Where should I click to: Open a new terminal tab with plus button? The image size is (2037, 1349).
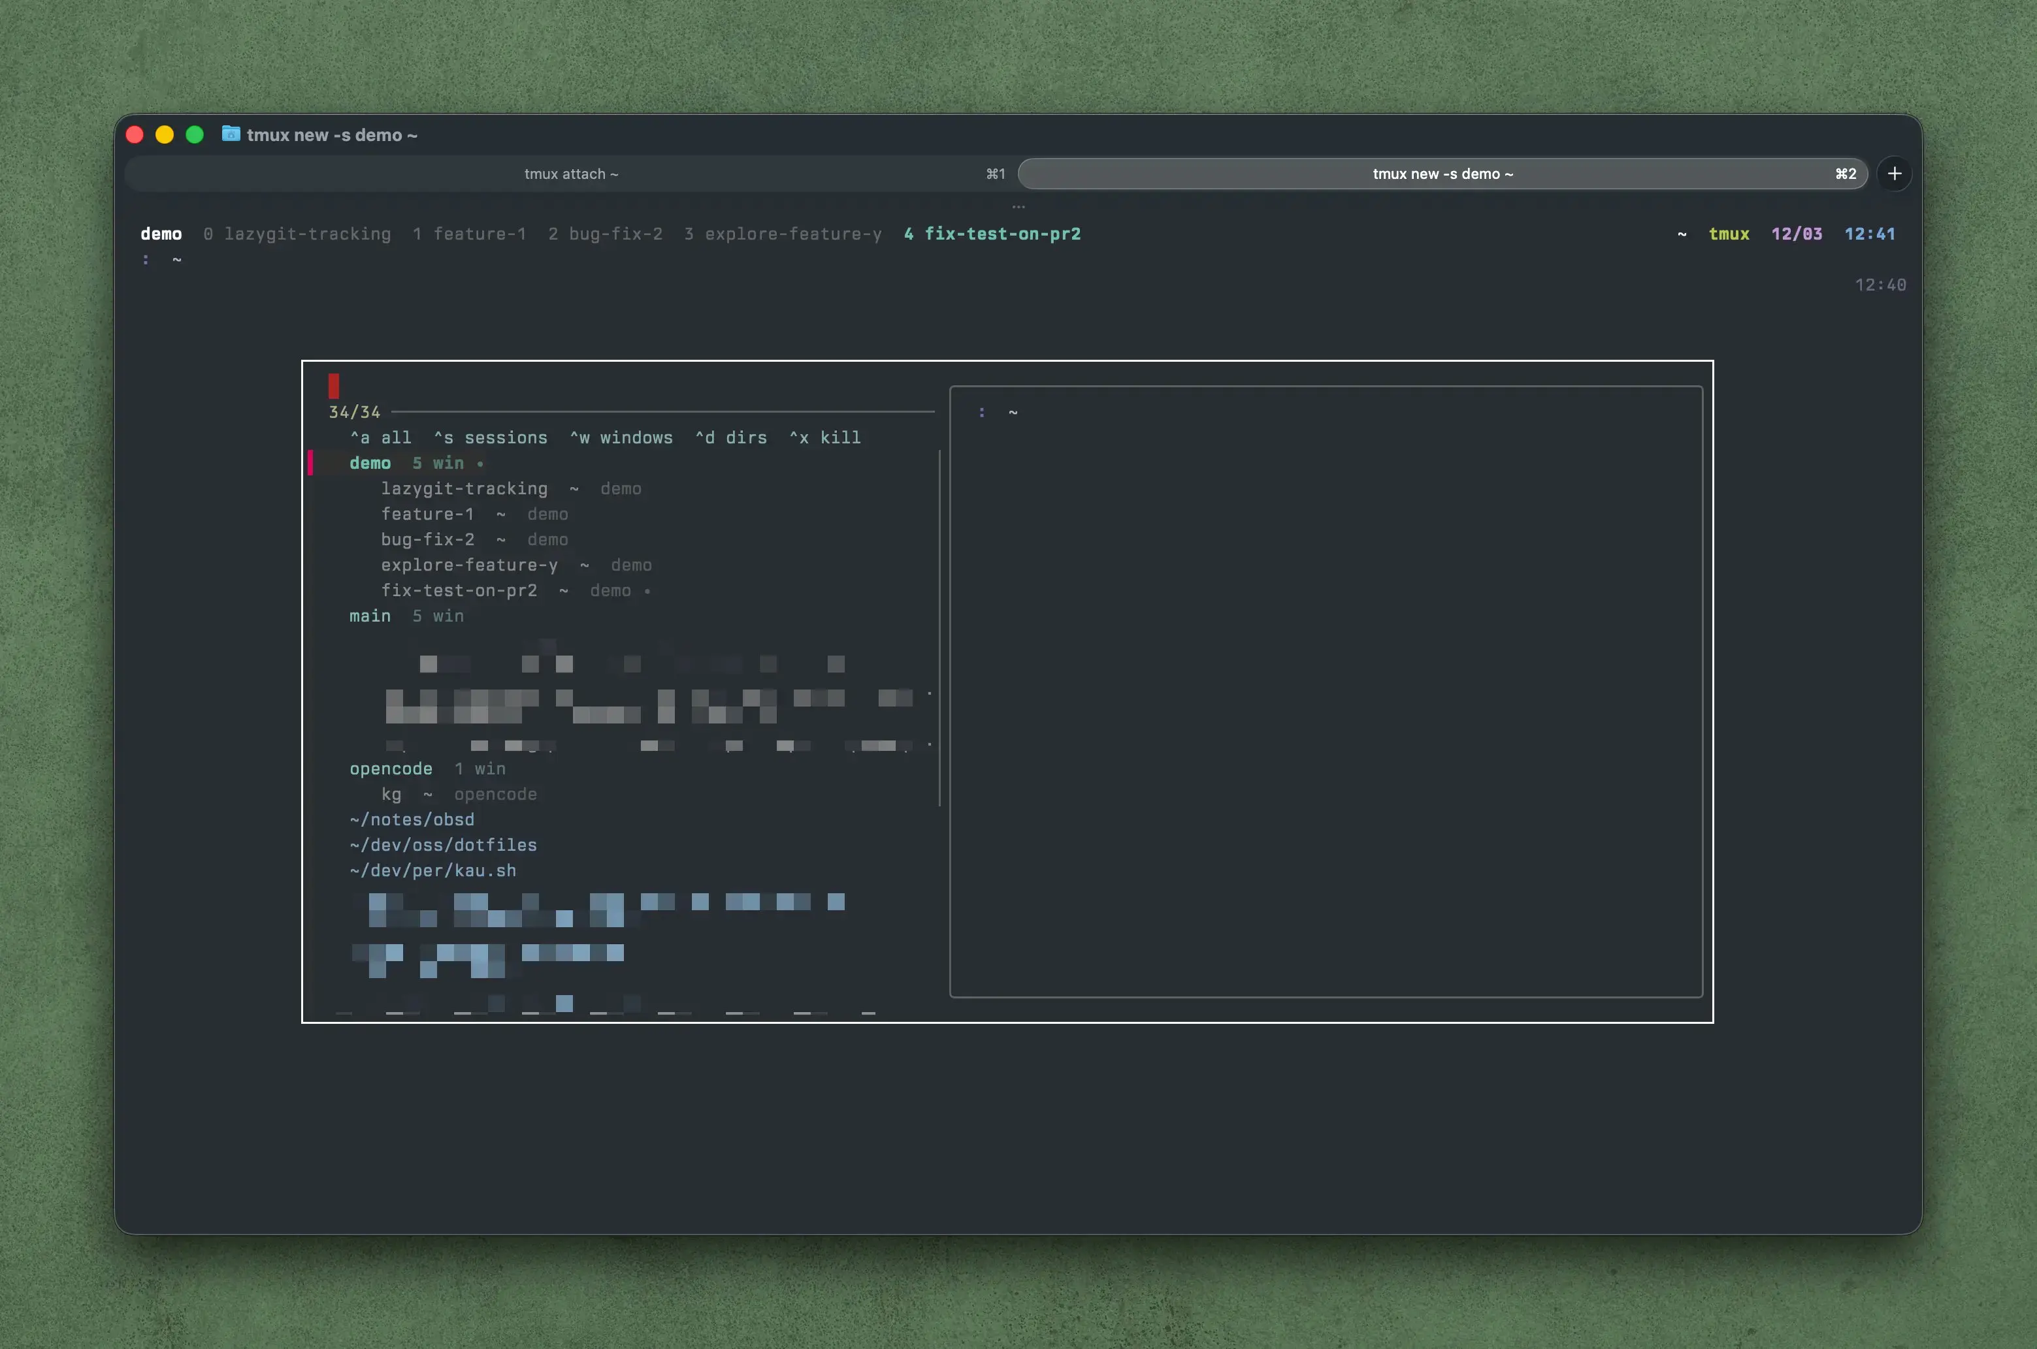click(x=1894, y=174)
